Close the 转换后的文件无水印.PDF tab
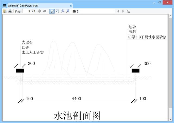174x123 pixels. click(71, 6)
